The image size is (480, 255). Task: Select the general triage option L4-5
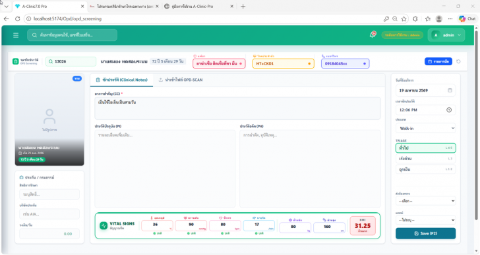(425, 148)
